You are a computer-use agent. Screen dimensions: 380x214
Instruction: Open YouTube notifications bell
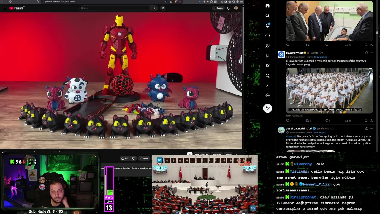[x=228, y=8]
